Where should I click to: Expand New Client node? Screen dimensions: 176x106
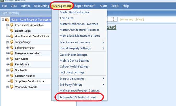coord(7,59)
